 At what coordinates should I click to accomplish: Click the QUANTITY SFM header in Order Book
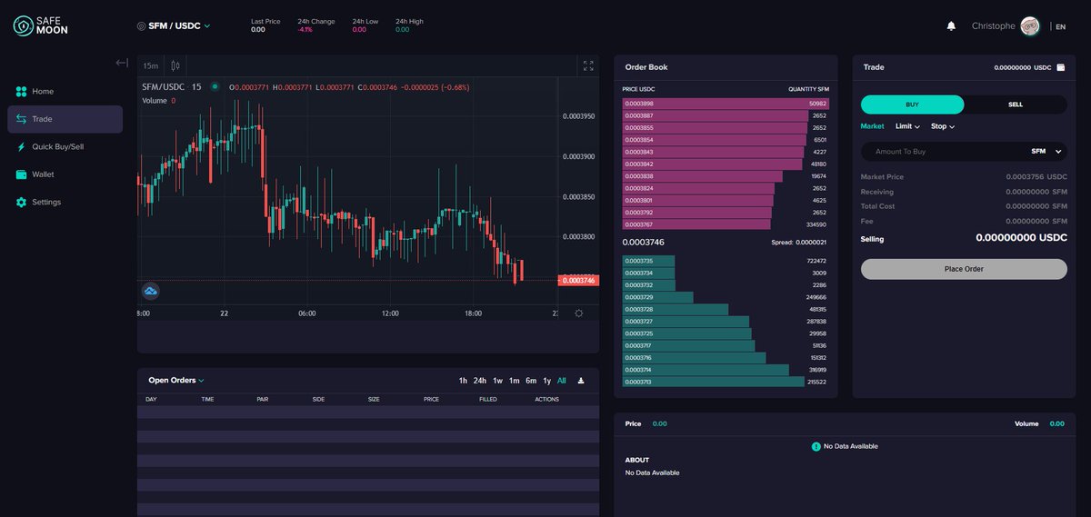click(808, 89)
